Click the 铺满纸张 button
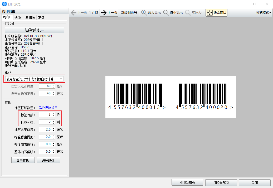Screen dimensions: 273x188 coord(48,160)
